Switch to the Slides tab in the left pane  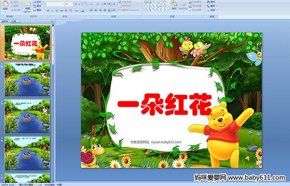[5, 21]
